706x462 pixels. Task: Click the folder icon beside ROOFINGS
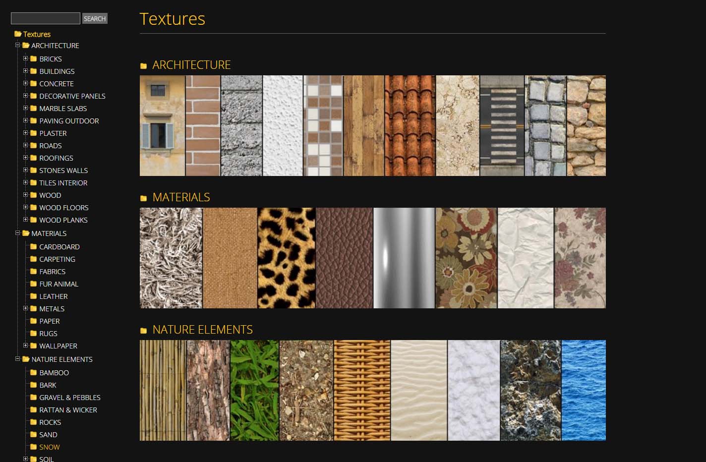(34, 158)
